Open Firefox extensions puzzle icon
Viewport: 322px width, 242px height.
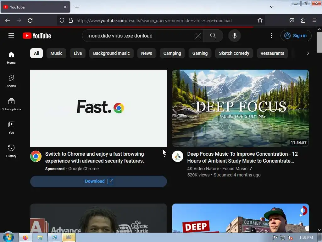[303, 20]
